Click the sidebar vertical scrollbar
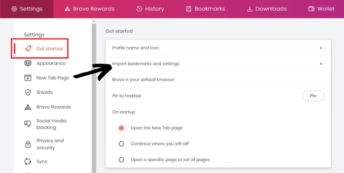Viewport: 344px width, 173px height. tap(94, 96)
